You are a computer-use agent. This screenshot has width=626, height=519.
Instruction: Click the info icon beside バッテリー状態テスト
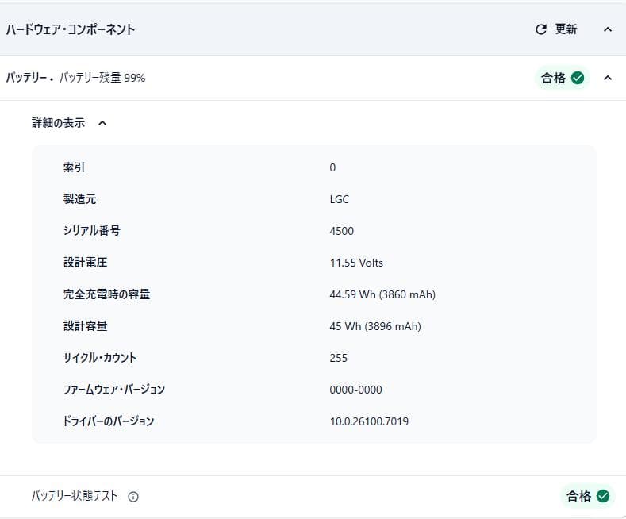pyautogui.click(x=133, y=497)
